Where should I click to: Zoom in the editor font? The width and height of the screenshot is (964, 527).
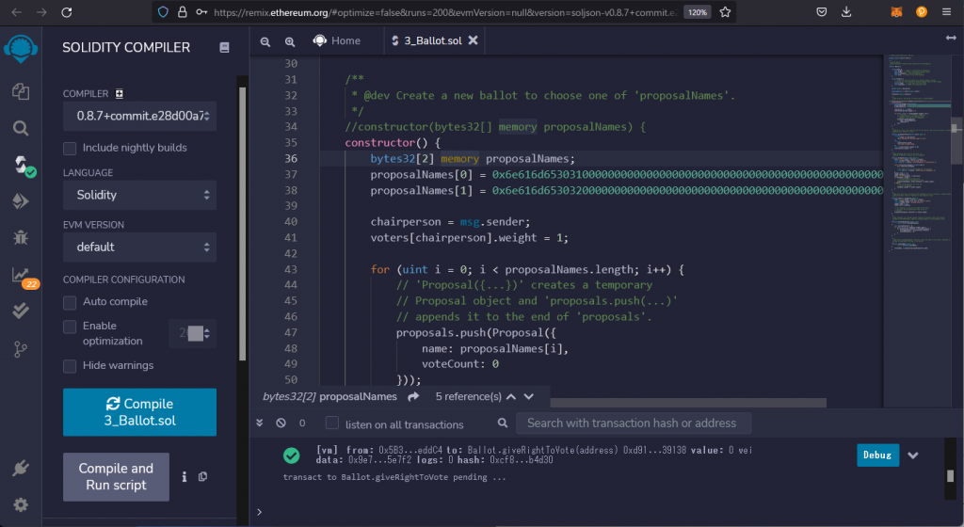(x=289, y=41)
